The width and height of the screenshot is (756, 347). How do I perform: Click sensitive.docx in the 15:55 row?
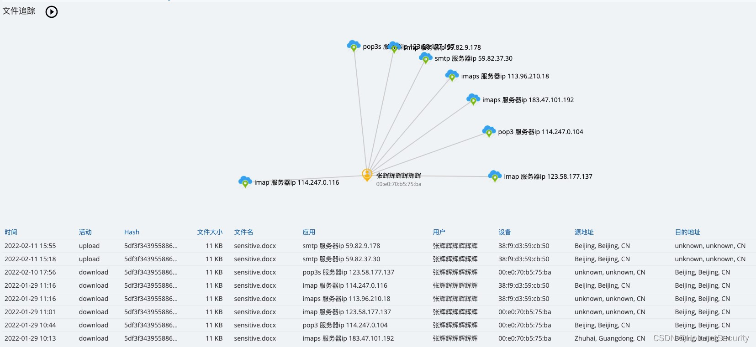coord(255,246)
